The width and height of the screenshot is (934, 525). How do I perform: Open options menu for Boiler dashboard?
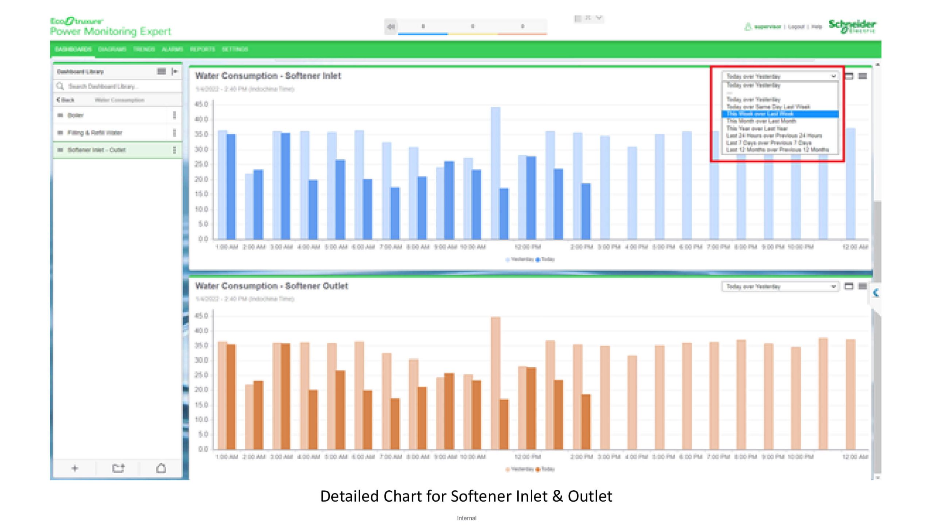174,115
